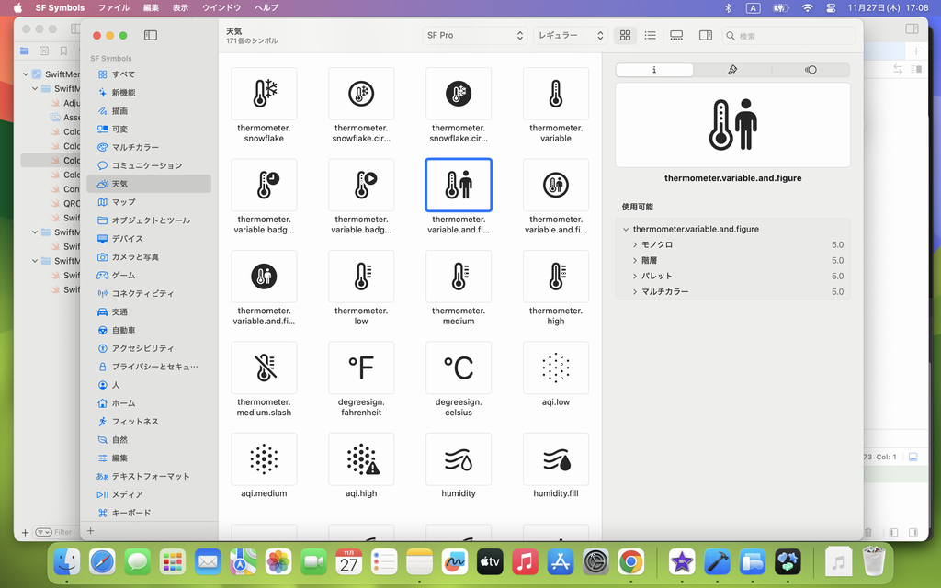Select the humidity.fill symbol
The width and height of the screenshot is (941, 588).
(556, 459)
